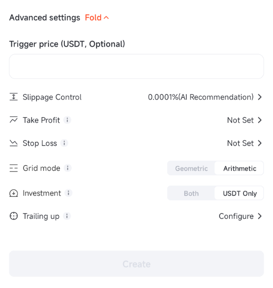Open Stop Loss Not Set option
Image resolution: width=273 pixels, height=288 pixels.
(245, 143)
